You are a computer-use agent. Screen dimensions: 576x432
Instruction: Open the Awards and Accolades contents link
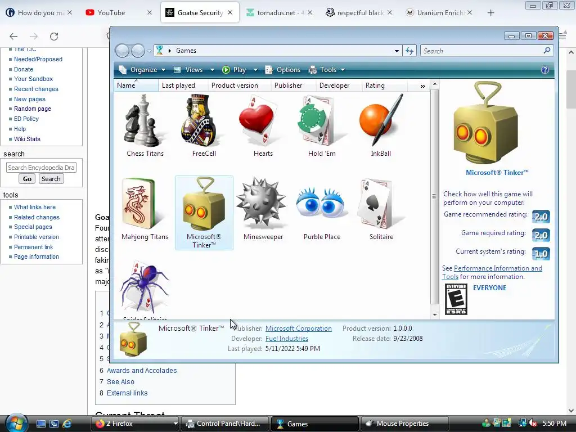click(x=141, y=371)
